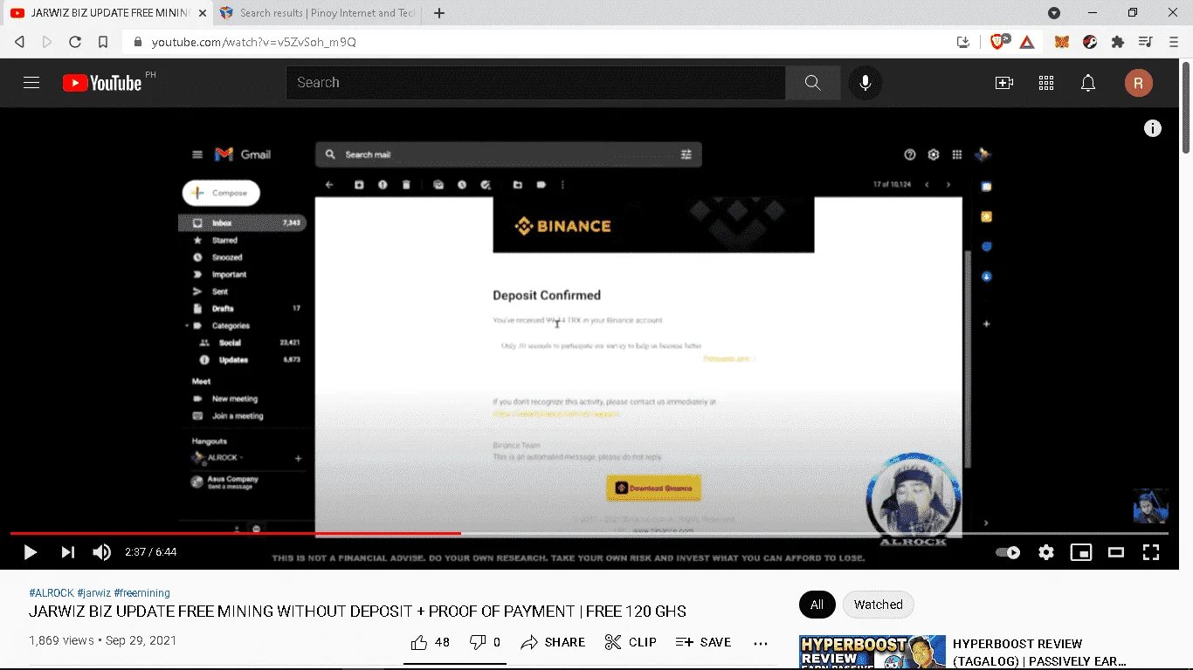Click the YouTube search input field

(x=535, y=83)
